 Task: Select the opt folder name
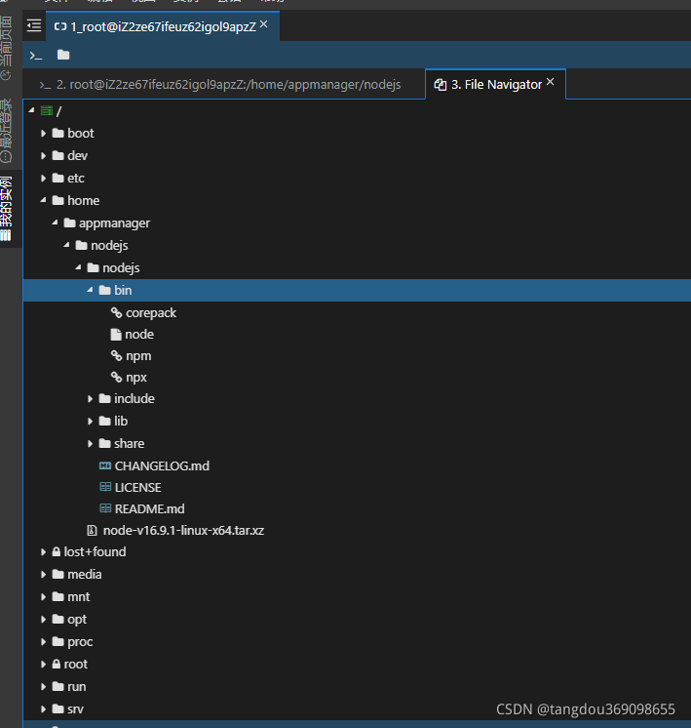click(x=77, y=620)
